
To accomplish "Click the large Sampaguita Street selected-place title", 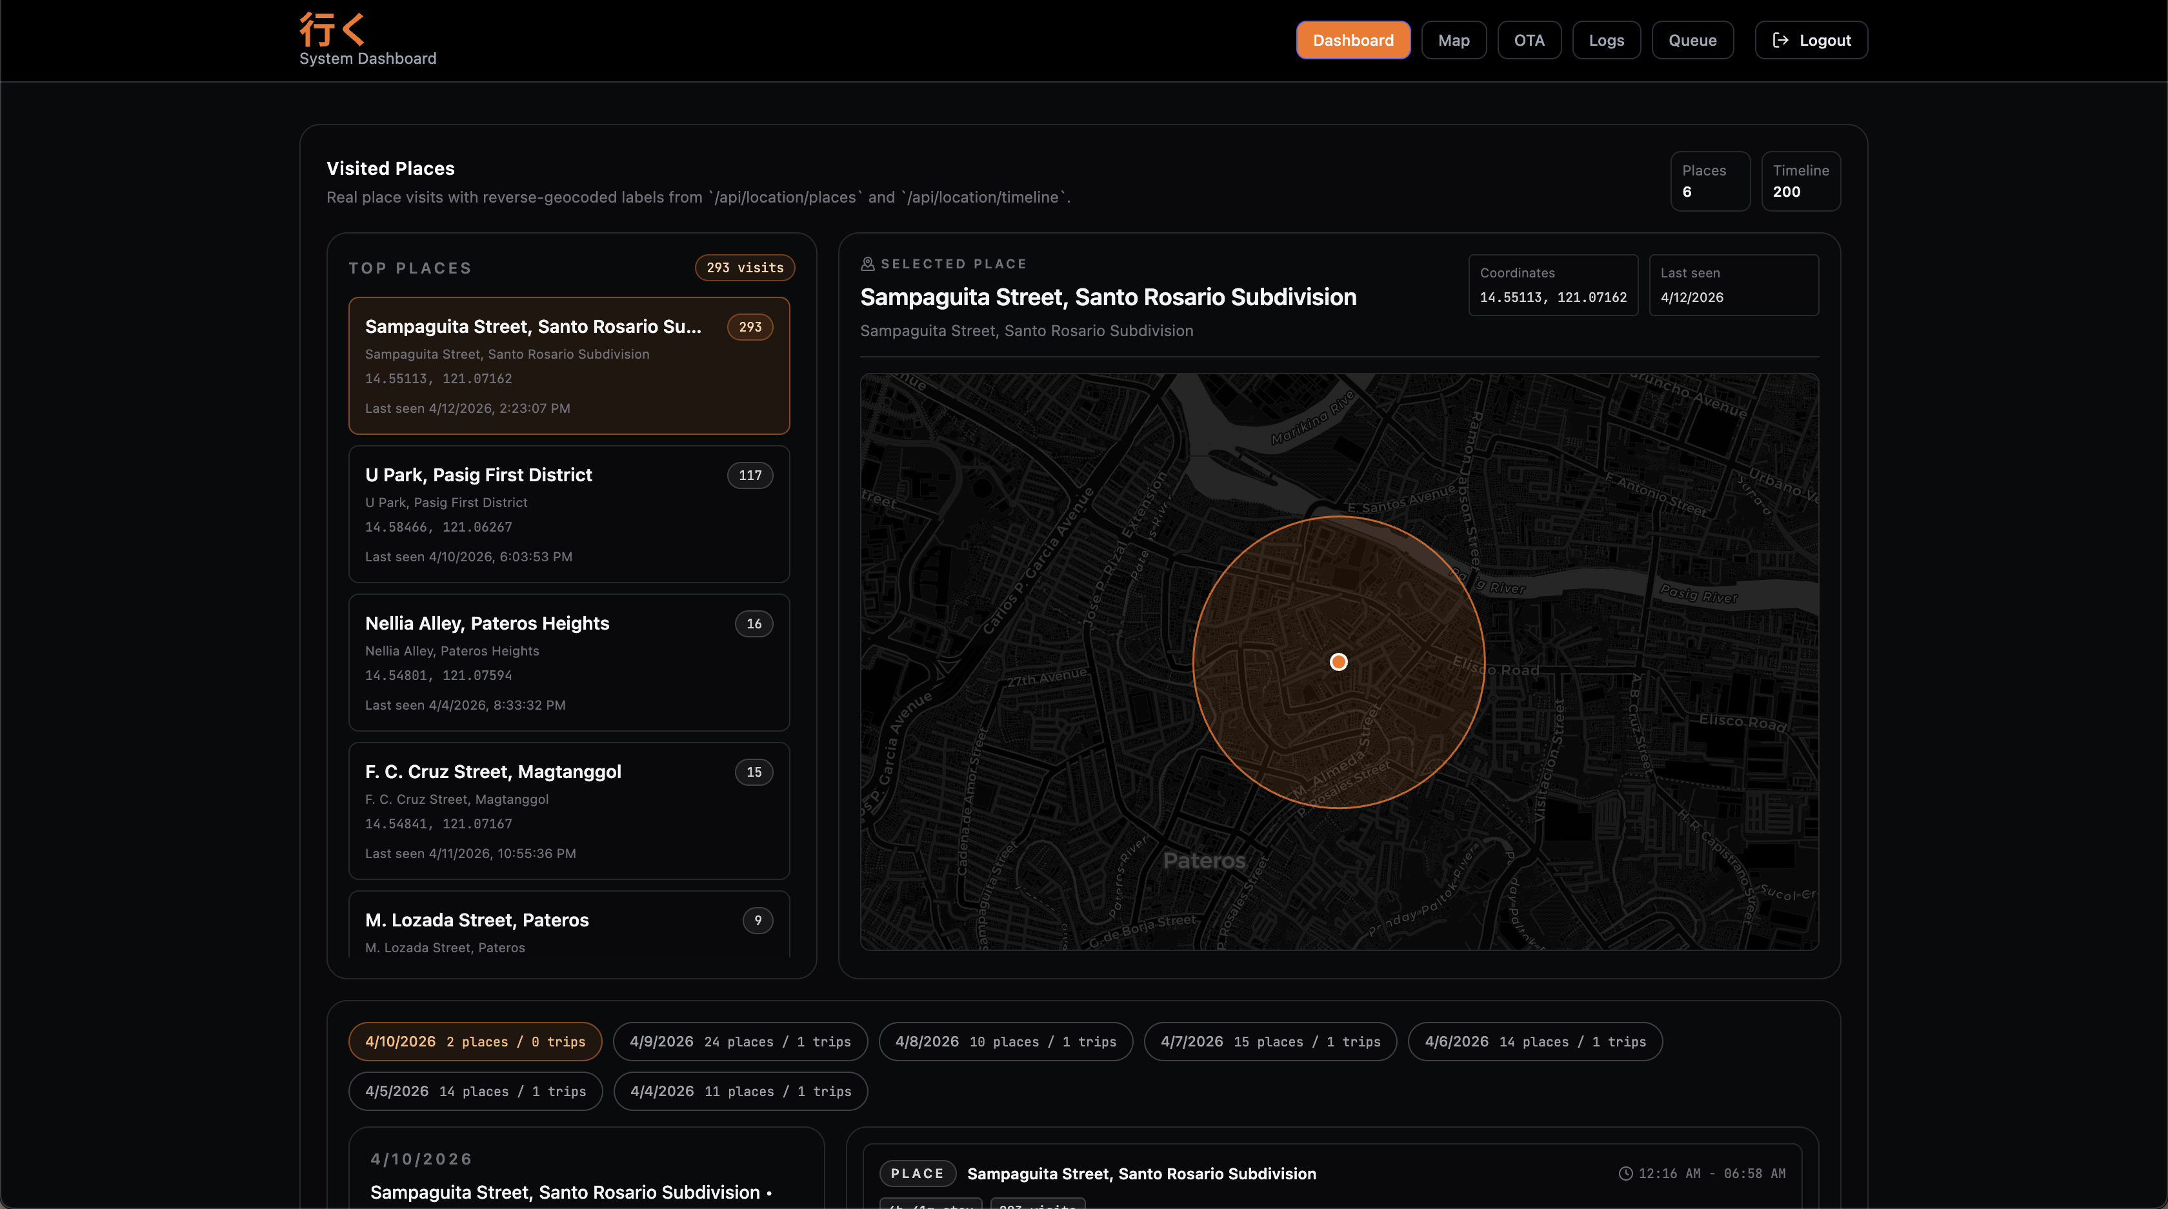I will coord(1109,297).
